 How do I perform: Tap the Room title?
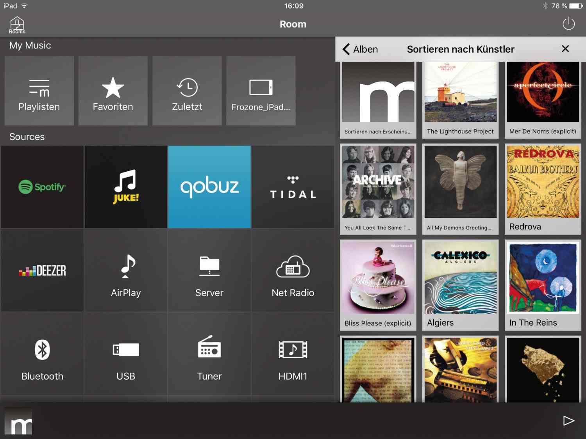point(293,24)
